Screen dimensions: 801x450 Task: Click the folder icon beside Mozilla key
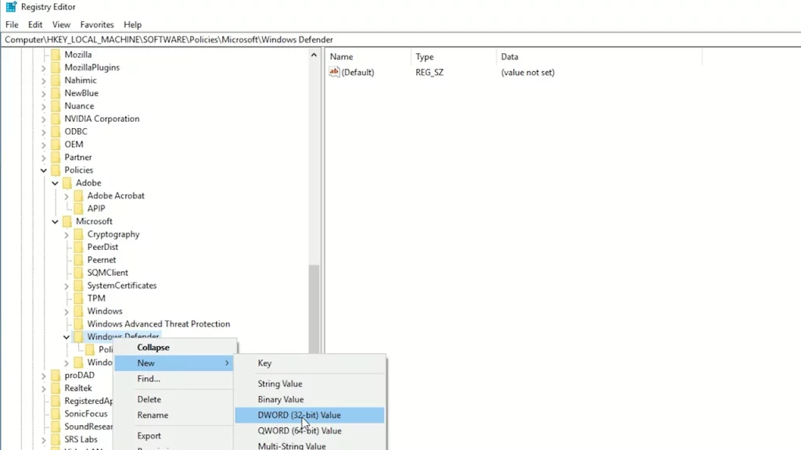57,54
